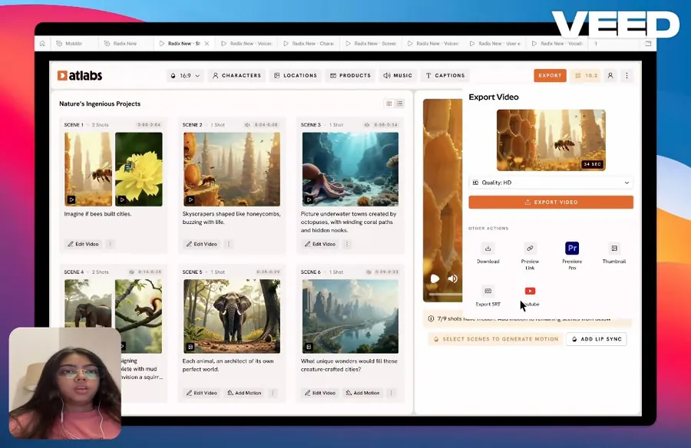Open the top-right three-dot menu
Image resolution: width=691 pixels, height=448 pixels.
[627, 75]
